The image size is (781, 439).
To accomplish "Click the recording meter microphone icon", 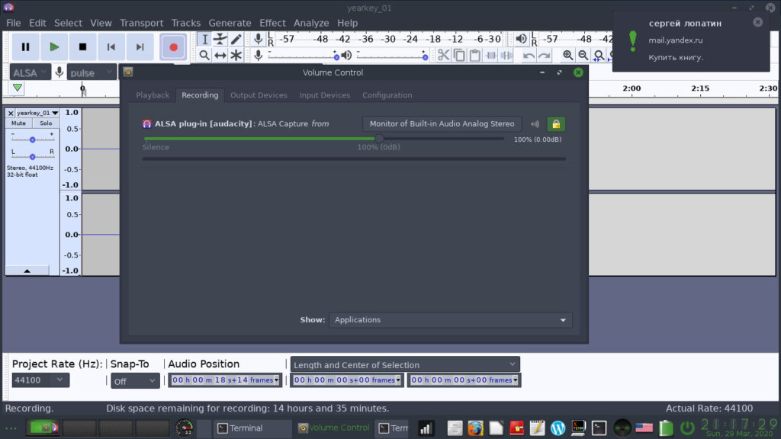I will 258,39.
